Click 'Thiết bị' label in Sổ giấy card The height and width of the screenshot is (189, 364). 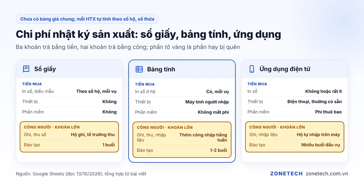pos(30,102)
